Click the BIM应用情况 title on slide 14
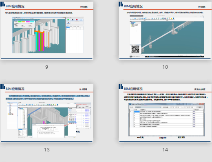This screenshot has height=162, width=212. [133, 89]
